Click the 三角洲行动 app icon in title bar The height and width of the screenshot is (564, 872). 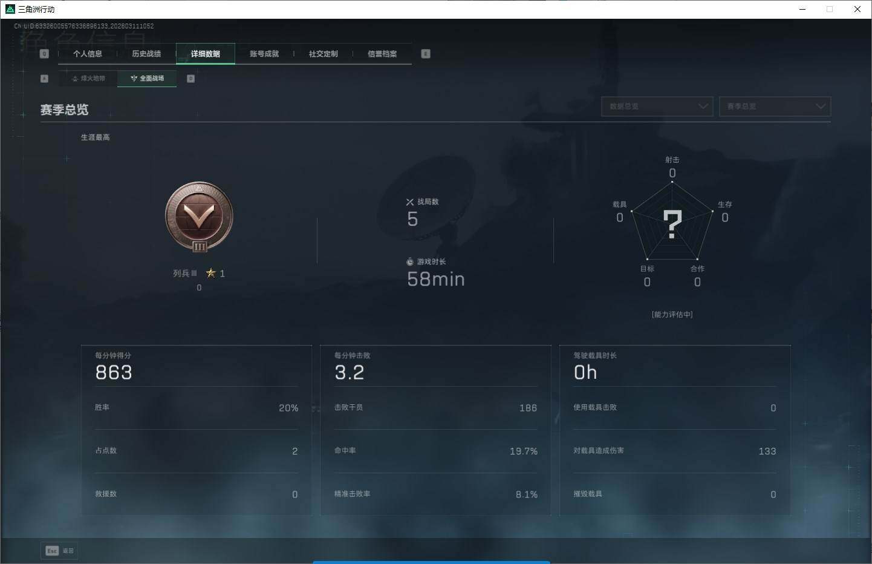(x=10, y=9)
